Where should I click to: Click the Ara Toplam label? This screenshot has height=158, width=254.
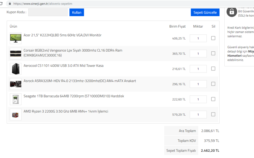[x=187, y=131]
